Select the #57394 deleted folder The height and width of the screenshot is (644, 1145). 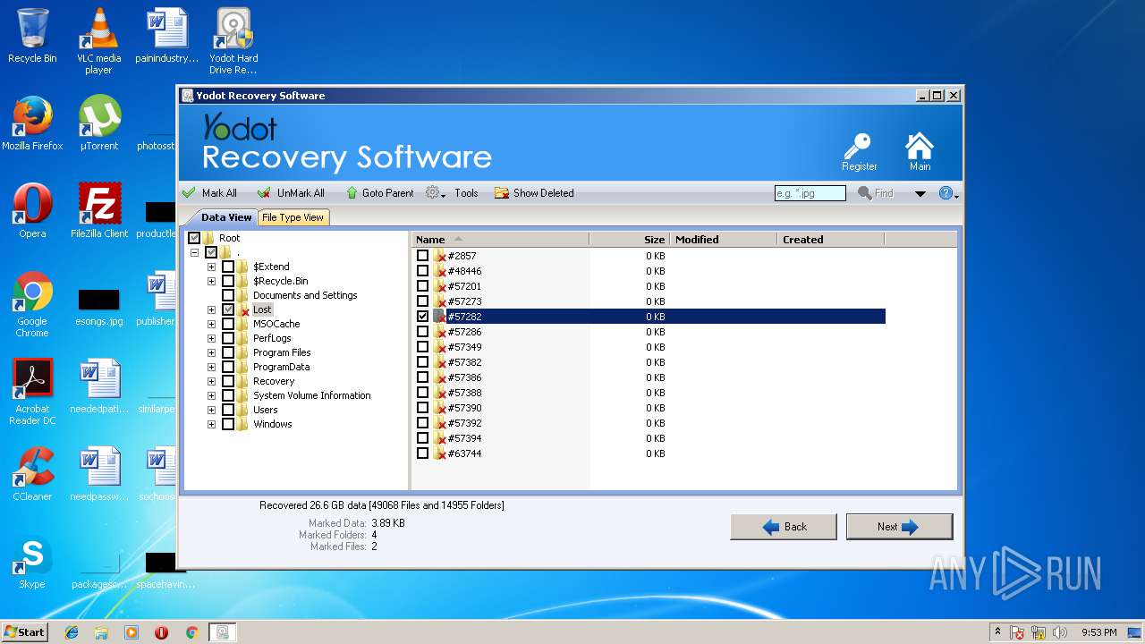pyautogui.click(x=464, y=438)
